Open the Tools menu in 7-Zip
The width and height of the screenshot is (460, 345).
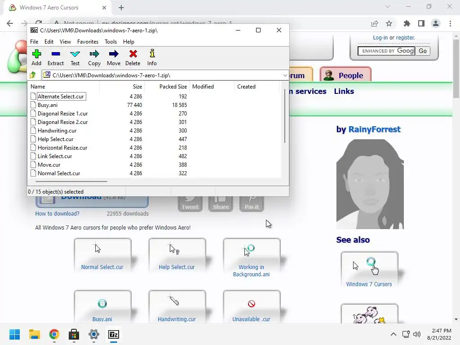coord(111,42)
